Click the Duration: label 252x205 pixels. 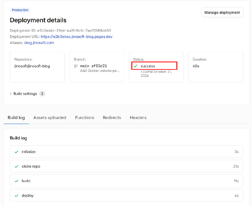coord(200,59)
